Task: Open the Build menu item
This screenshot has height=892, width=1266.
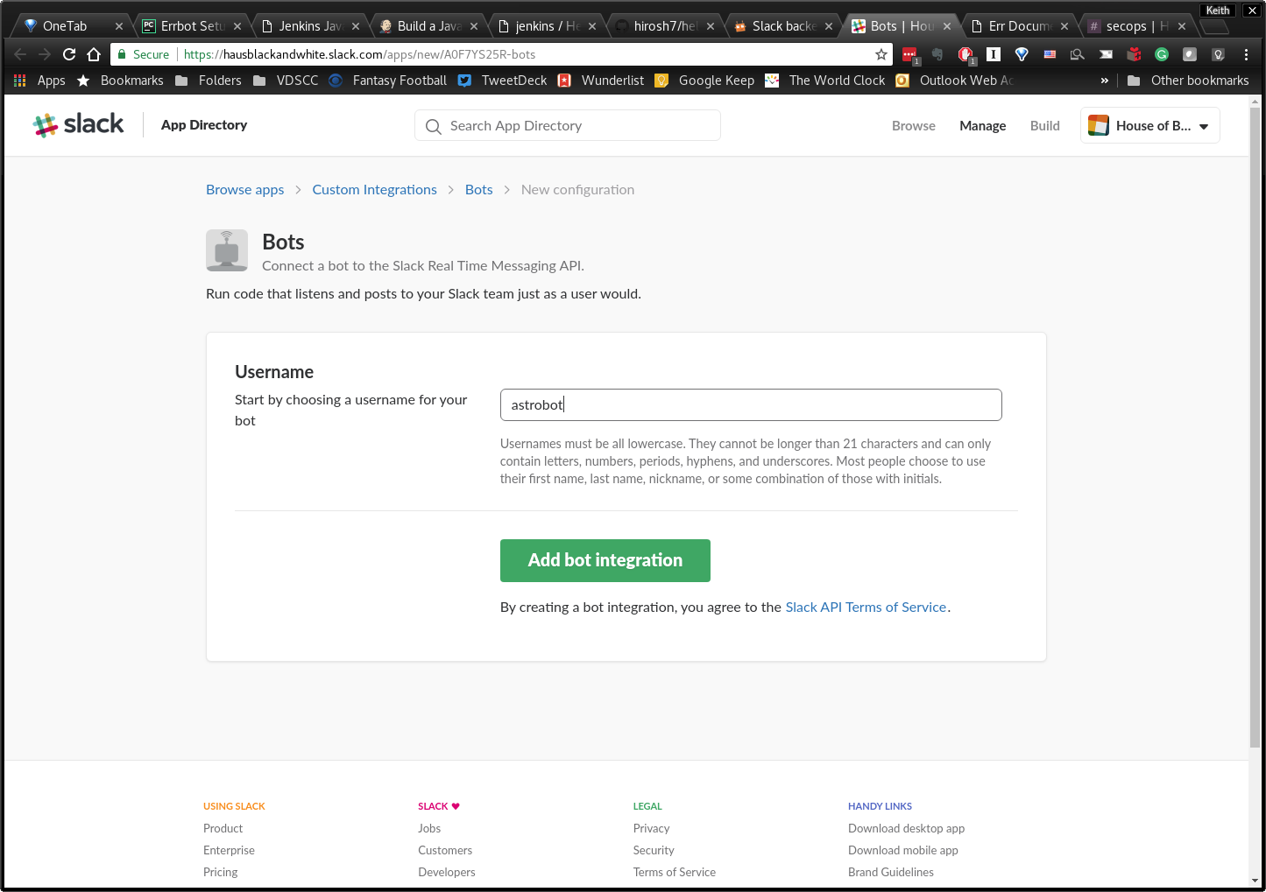Action: pyautogui.click(x=1044, y=126)
